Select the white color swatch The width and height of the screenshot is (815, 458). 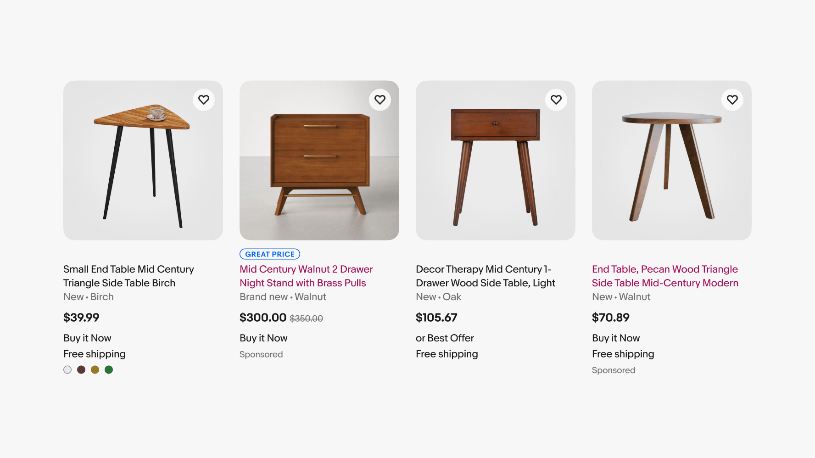pos(67,370)
